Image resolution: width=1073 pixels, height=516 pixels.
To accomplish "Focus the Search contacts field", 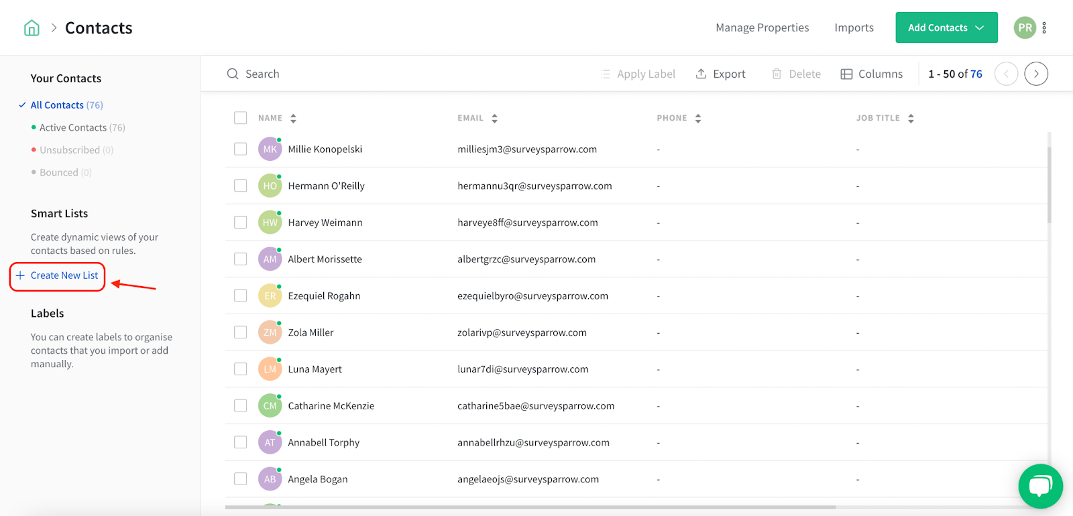I will click(402, 74).
